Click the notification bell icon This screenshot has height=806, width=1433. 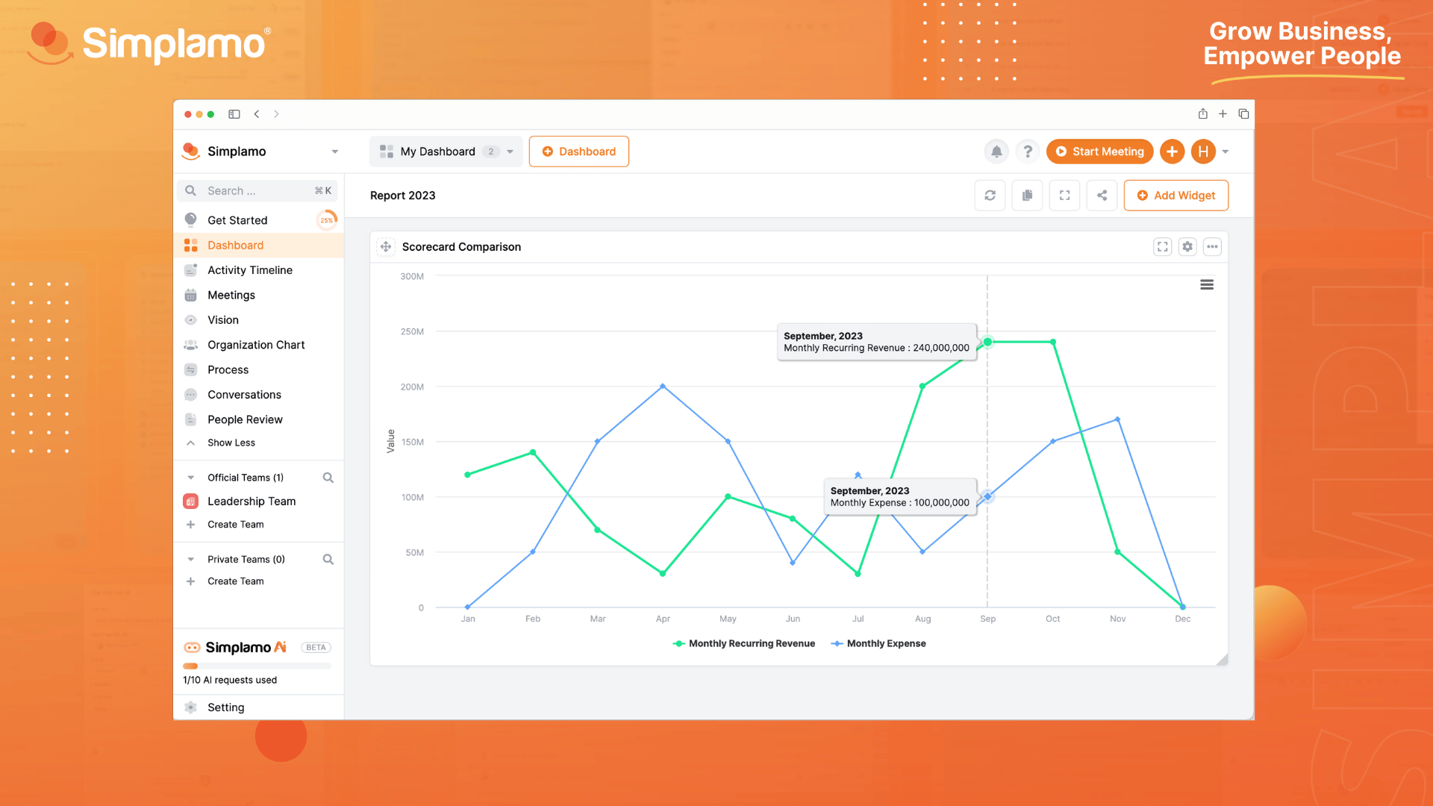click(996, 151)
